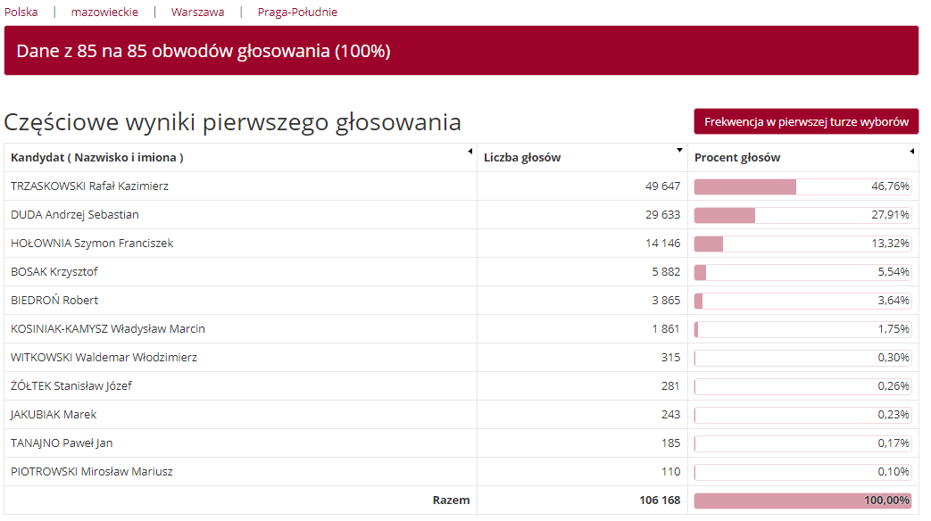Select HOŁOWNIA Szymon Franciszek row
This screenshot has height=521, width=931.
pyautogui.click(x=461, y=244)
